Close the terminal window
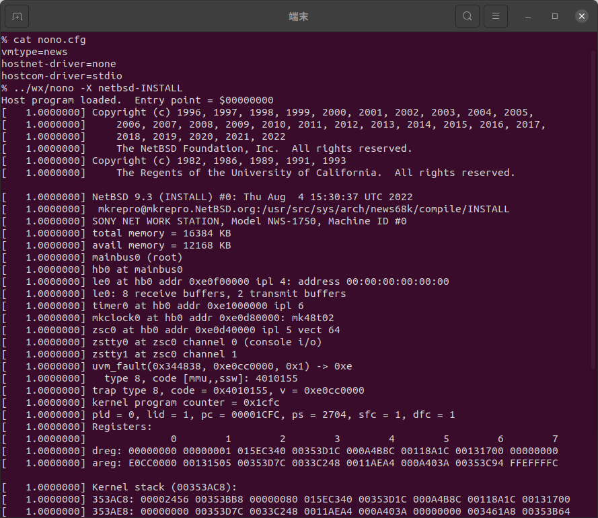 coord(582,16)
